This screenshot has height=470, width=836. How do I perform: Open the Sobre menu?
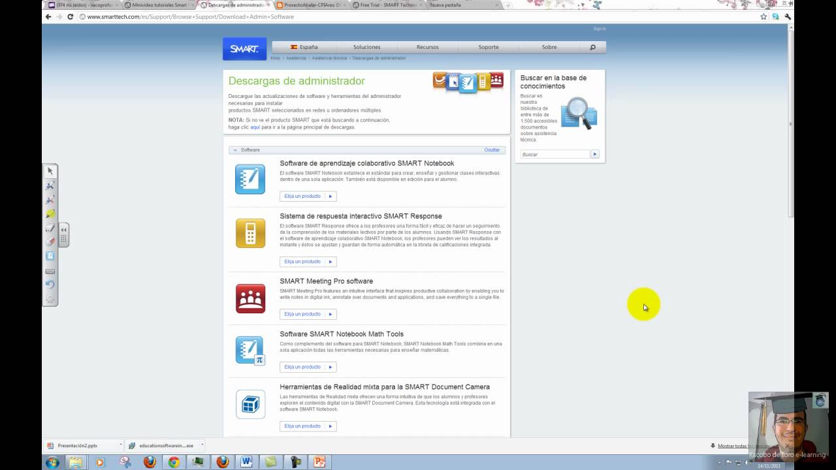pyautogui.click(x=549, y=47)
